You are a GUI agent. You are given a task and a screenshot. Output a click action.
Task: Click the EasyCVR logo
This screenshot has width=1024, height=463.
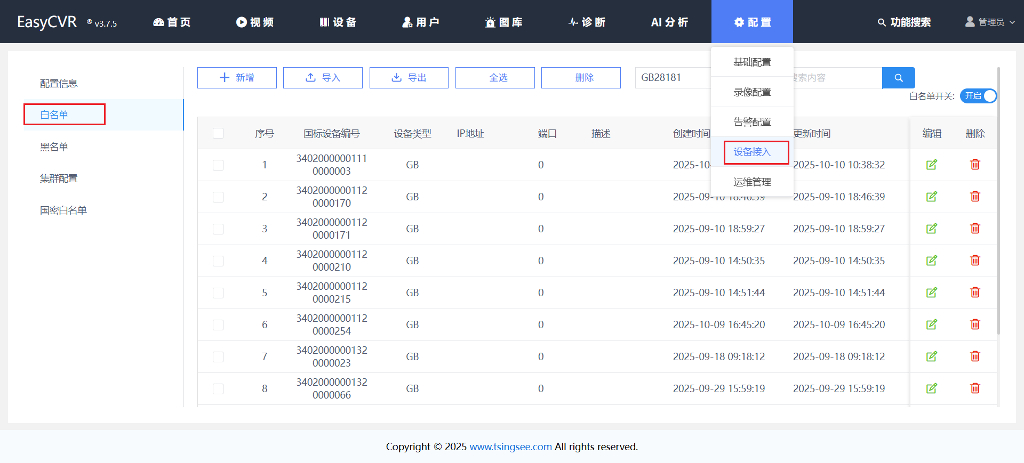point(47,22)
